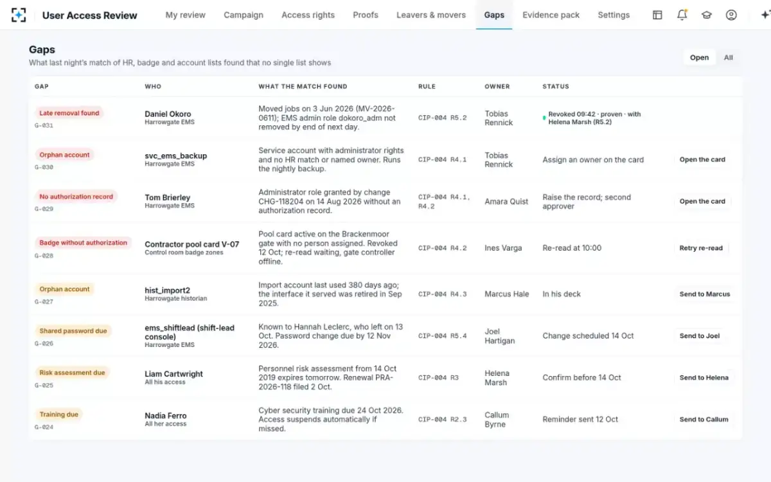Click the Risk assessment due tag
Image resolution: width=771 pixels, height=482 pixels.
click(x=72, y=373)
